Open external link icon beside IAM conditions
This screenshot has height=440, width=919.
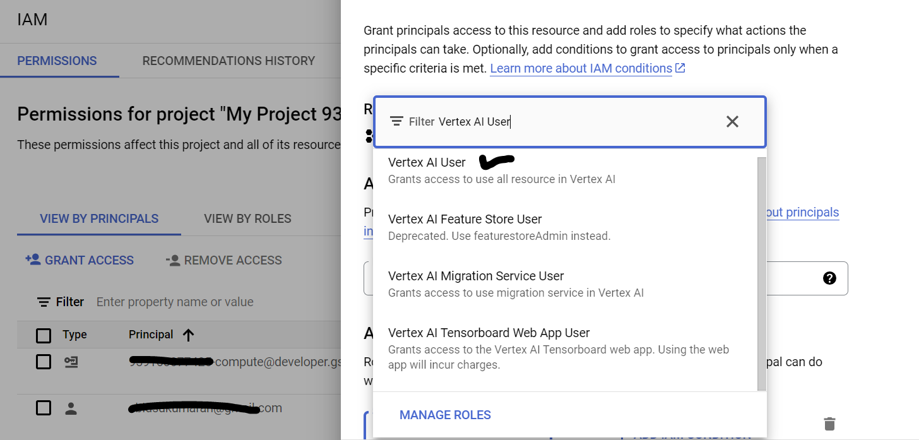(680, 68)
